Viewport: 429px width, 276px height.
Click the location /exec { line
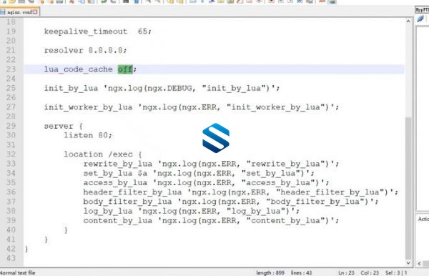pos(103,154)
